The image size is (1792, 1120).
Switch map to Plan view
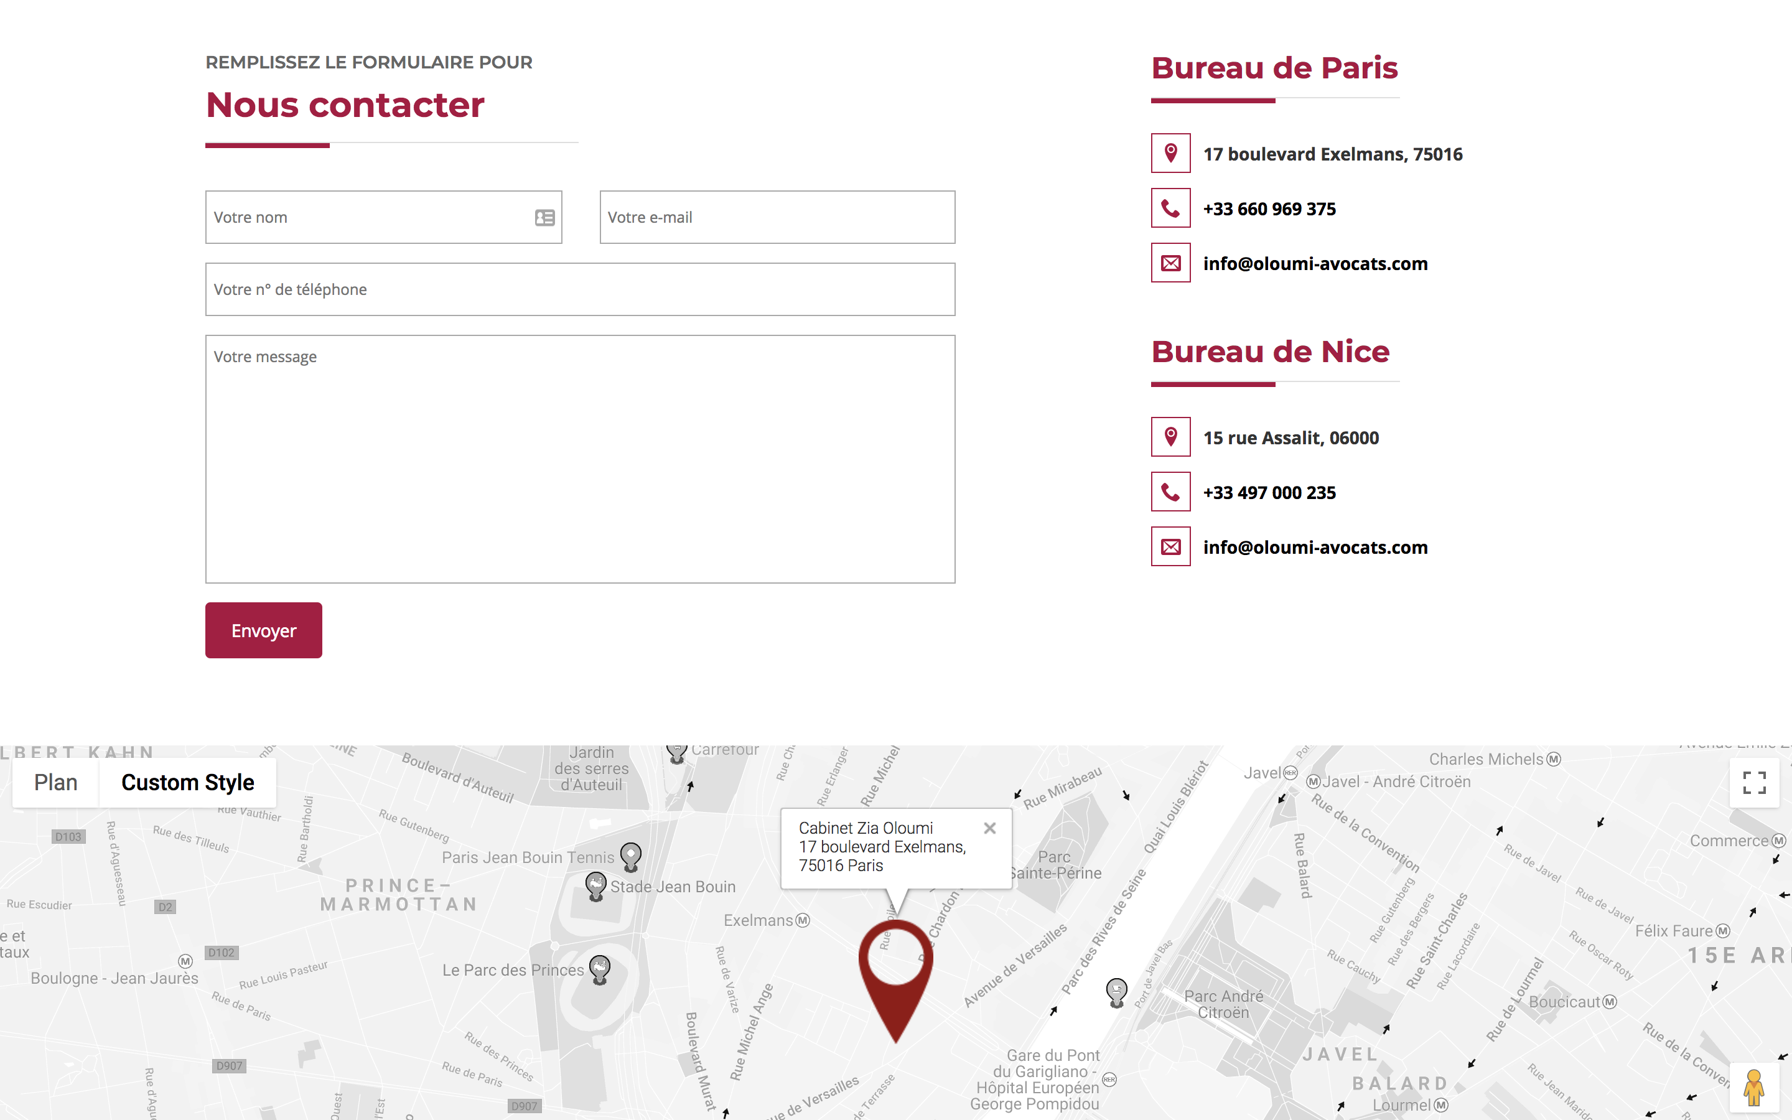point(55,782)
